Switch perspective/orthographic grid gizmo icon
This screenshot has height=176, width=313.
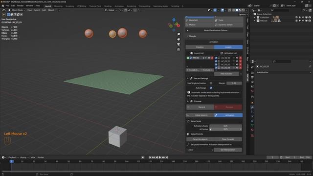[x=179, y=49]
